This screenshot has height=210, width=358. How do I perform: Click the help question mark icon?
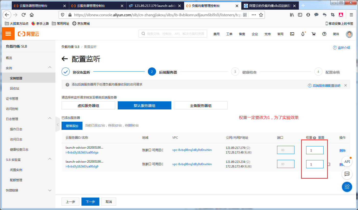click(x=324, y=34)
